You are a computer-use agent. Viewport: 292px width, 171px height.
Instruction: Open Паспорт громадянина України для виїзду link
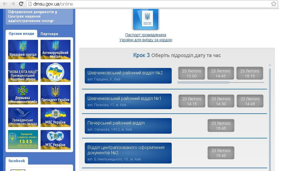pyautogui.click(x=146, y=37)
